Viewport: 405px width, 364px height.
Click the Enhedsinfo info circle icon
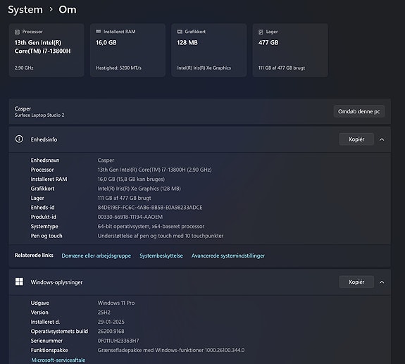(x=19, y=139)
